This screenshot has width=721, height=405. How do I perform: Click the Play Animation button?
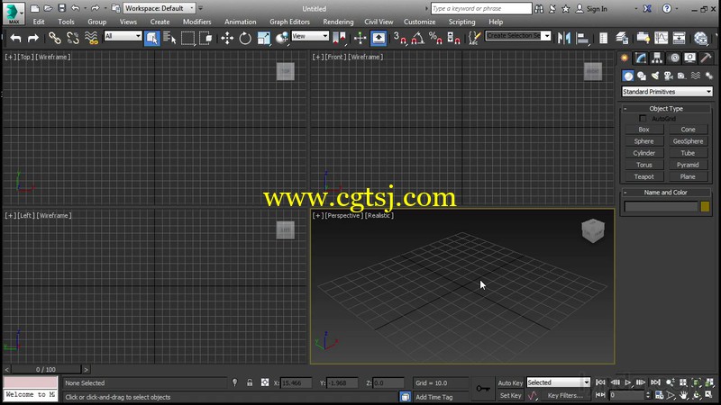pyautogui.click(x=627, y=382)
